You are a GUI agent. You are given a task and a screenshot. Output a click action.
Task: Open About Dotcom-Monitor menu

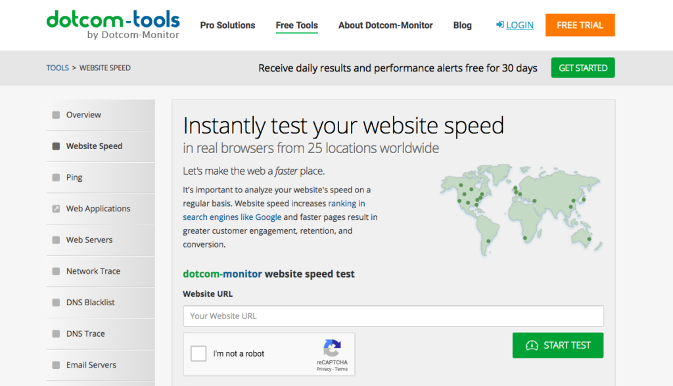[x=385, y=26]
